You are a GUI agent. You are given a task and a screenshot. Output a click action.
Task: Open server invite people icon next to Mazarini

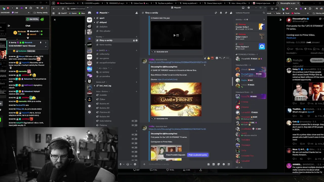click(137, 13)
